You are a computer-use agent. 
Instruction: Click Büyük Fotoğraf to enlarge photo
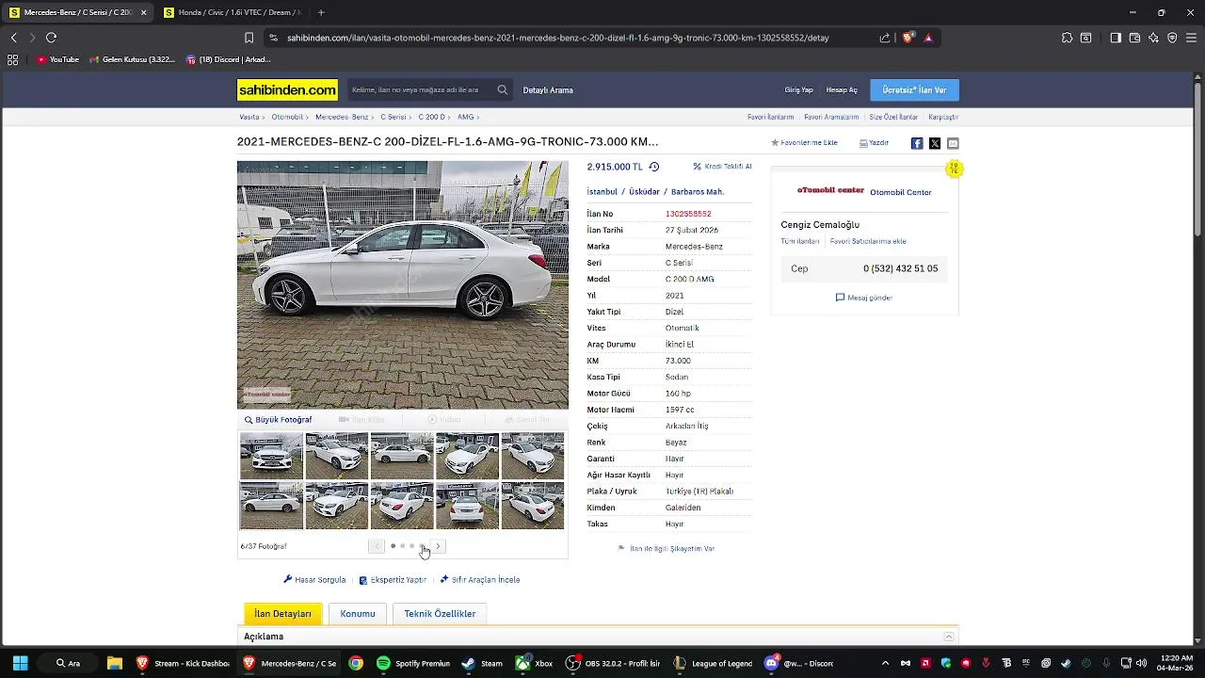coord(279,420)
